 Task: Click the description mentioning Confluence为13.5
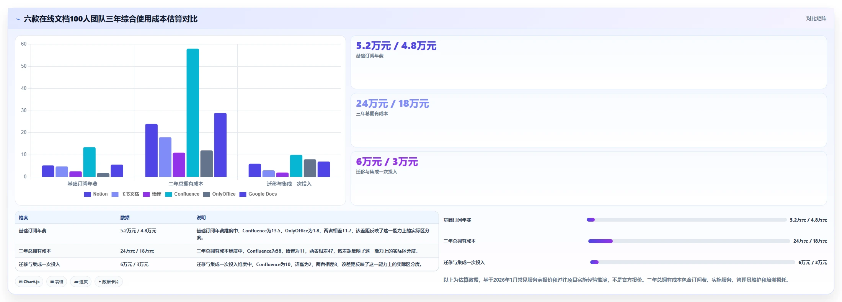tap(313, 234)
